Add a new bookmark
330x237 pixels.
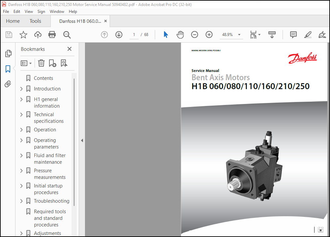pyautogui.click(x=52, y=63)
